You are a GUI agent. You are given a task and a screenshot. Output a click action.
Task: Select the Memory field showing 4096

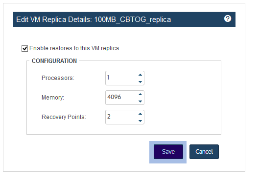pyautogui.click(x=122, y=98)
